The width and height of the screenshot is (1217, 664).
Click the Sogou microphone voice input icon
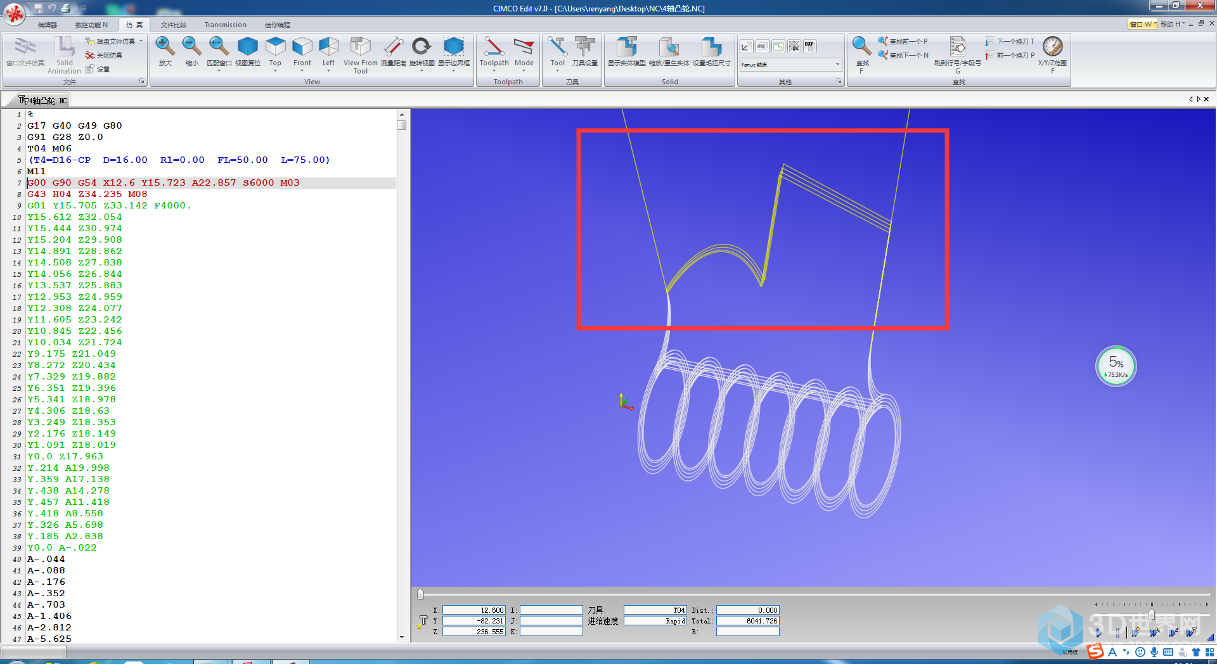[x=1154, y=652]
